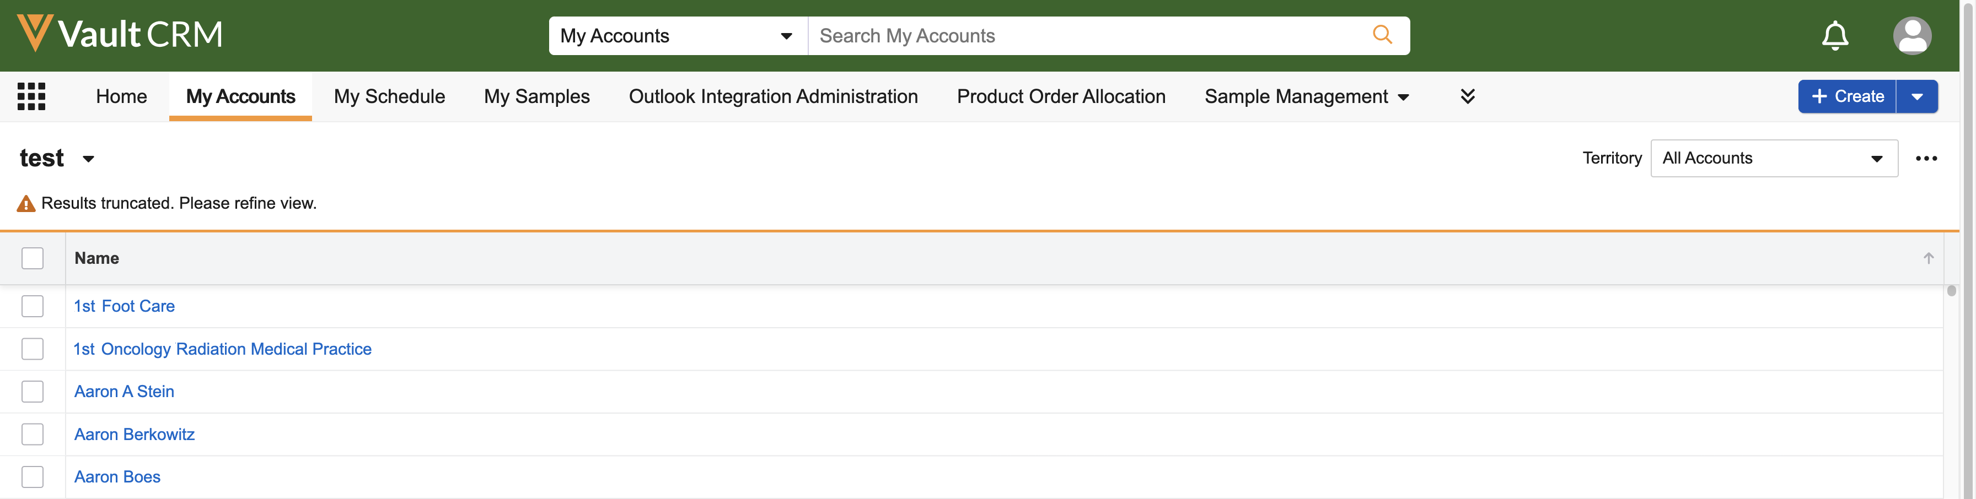Open the Territory All Accounts dropdown
Image resolution: width=1976 pixels, height=499 pixels.
pyautogui.click(x=1773, y=159)
